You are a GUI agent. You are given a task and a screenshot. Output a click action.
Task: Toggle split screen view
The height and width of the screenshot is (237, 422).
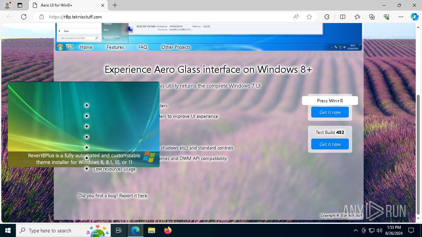pos(343,17)
